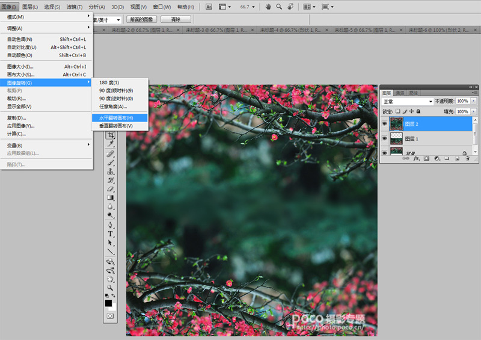Image resolution: width=481 pixels, height=340 pixels.
Task: Select layer 图层 1 thumbnail
Action: tap(396, 138)
